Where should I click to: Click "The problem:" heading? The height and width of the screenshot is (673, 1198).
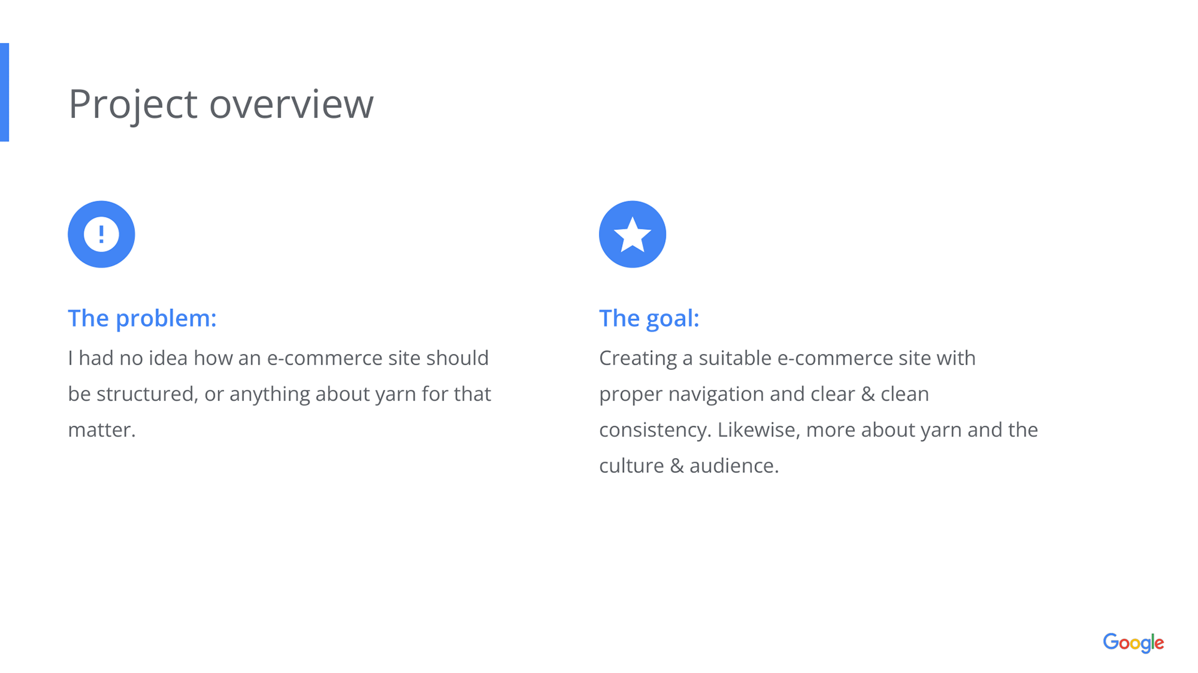pyautogui.click(x=142, y=318)
